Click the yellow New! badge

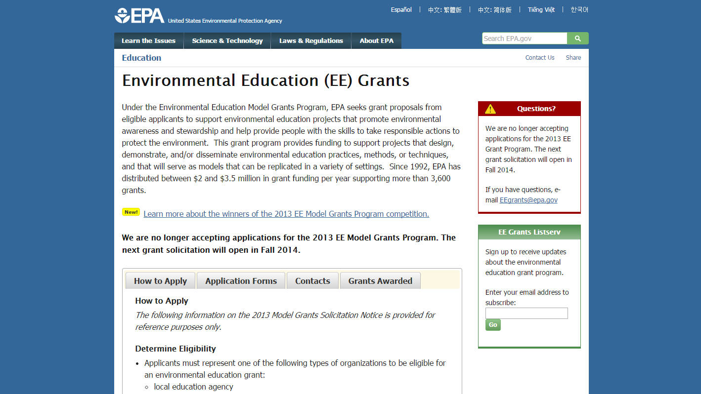pyautogui.click(x=131, y=212)
